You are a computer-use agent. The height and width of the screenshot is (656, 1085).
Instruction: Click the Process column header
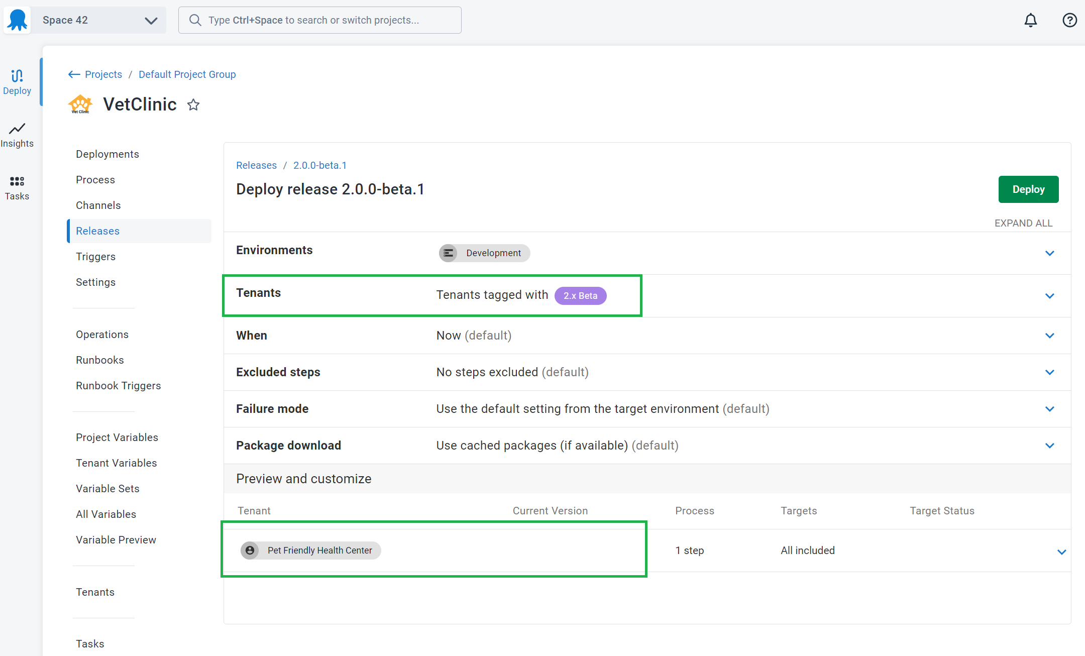[x=695, y=511]
